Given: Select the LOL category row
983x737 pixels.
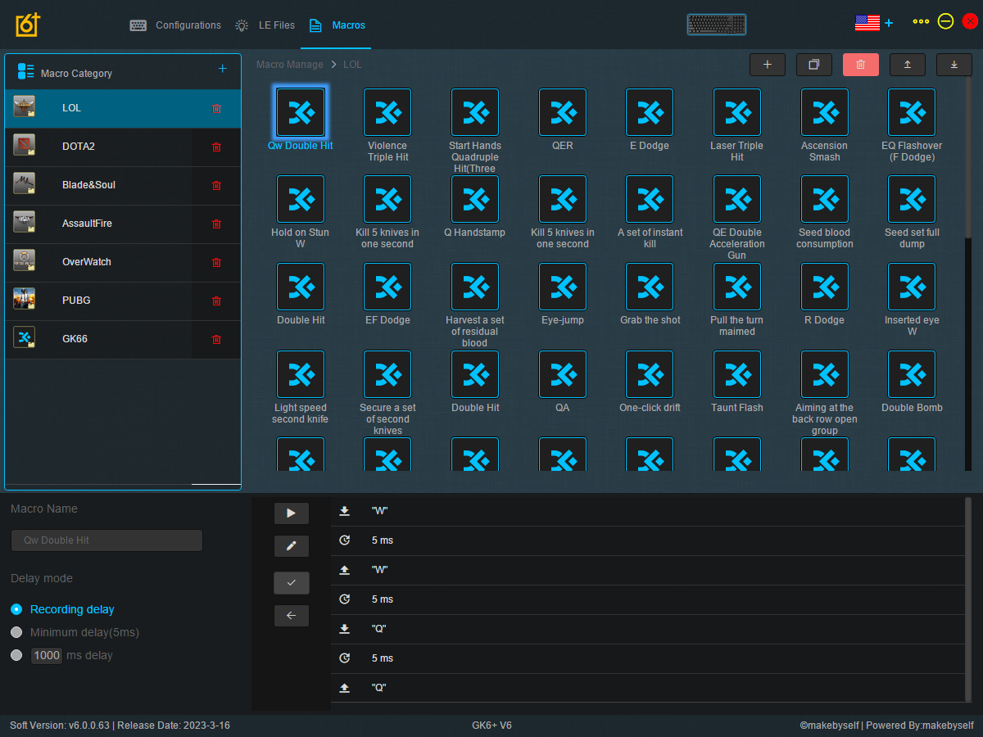Looking at the screenshot, I should (123, 108).
